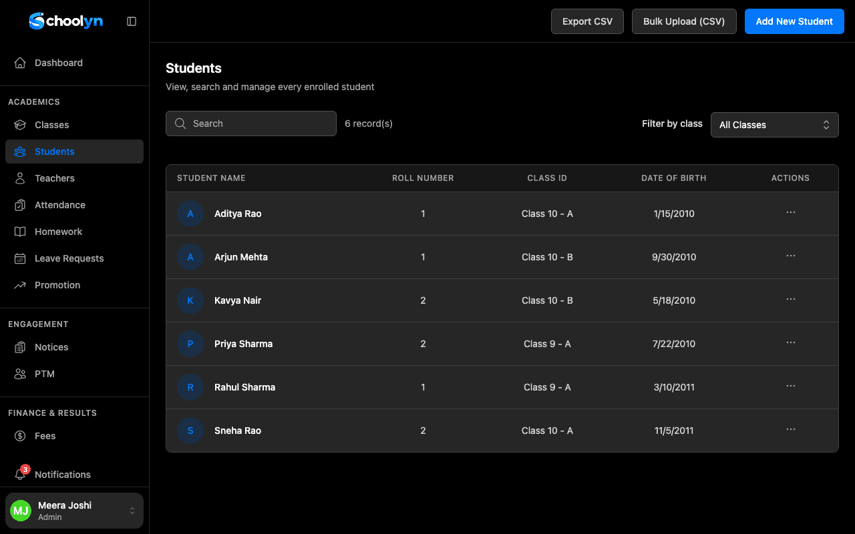Select the name Kavya Nair
Image resolution: width=855 pixels, height=534 pixels.
tap(238, 300)
